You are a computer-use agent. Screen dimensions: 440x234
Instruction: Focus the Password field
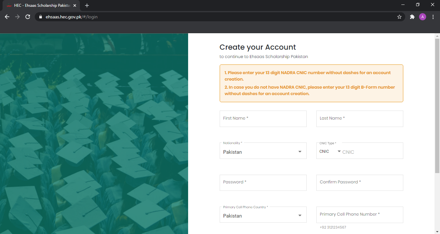click(x=263, y=182)
